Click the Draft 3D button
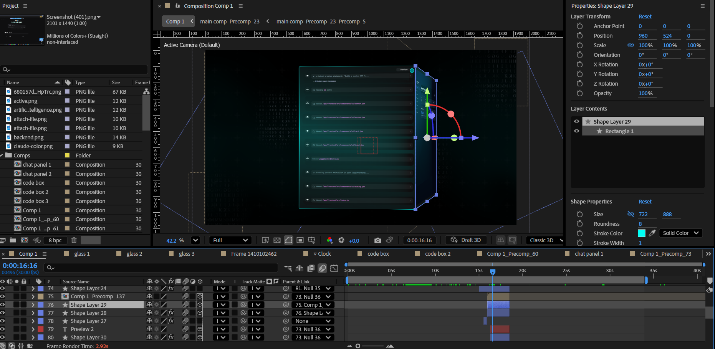The image size is (715, 349). (x=466, y=240)
